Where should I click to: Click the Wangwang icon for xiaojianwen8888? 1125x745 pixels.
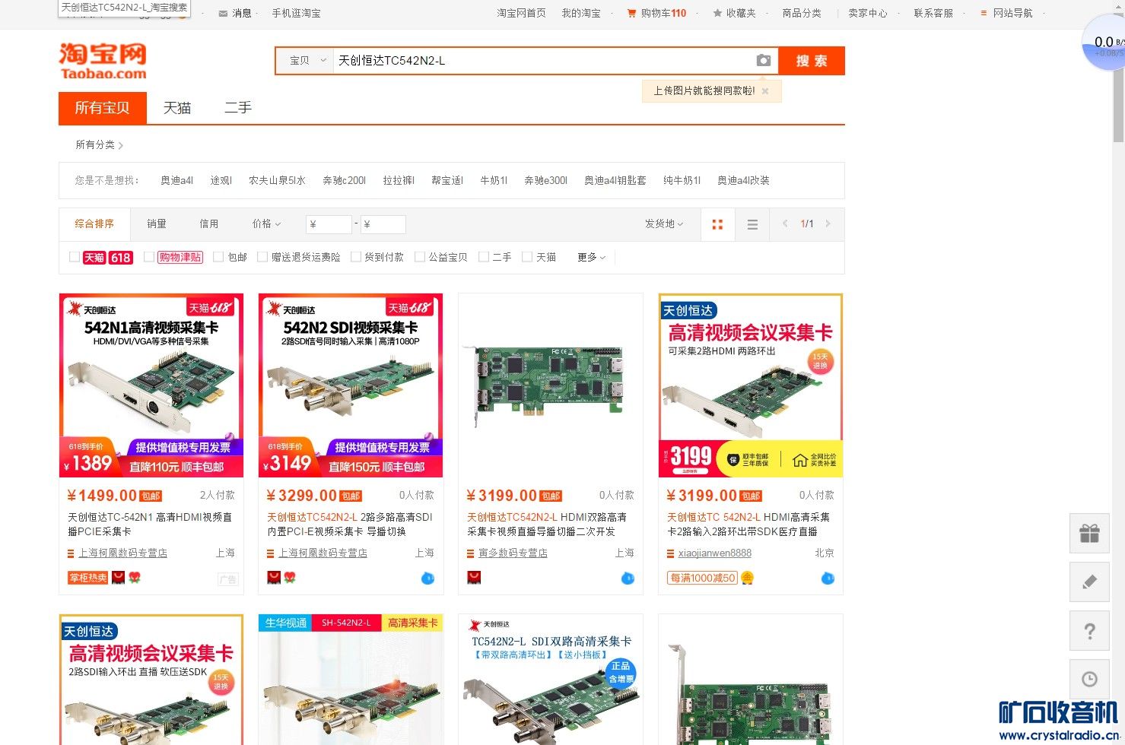click(828, 579)
